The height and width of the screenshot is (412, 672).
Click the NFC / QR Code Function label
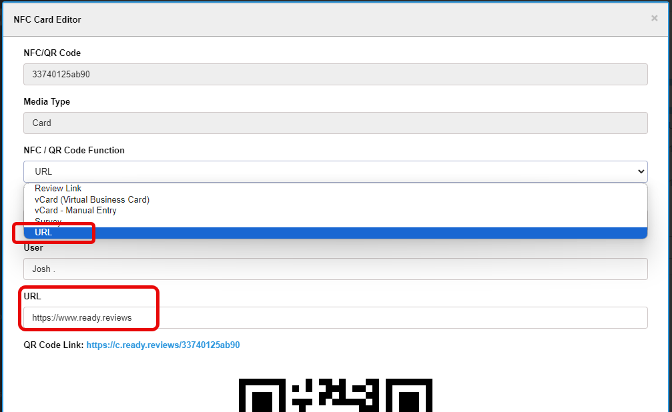pos(74,151)
